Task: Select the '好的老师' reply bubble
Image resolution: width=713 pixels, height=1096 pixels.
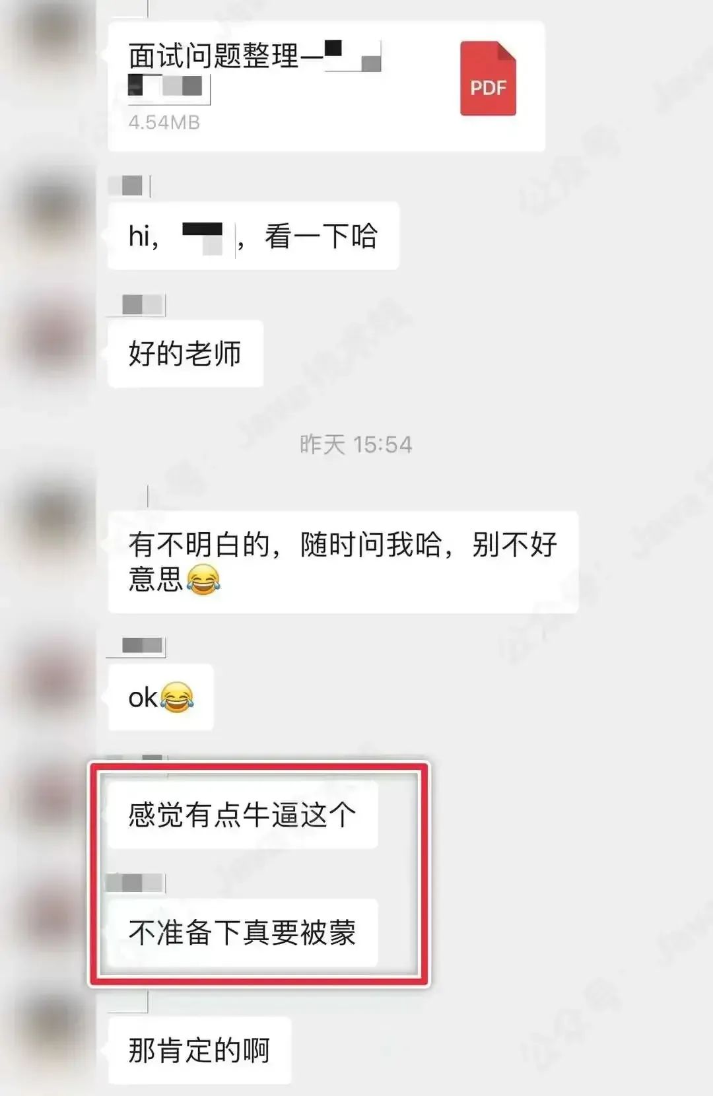Action: tap(186, 354)
